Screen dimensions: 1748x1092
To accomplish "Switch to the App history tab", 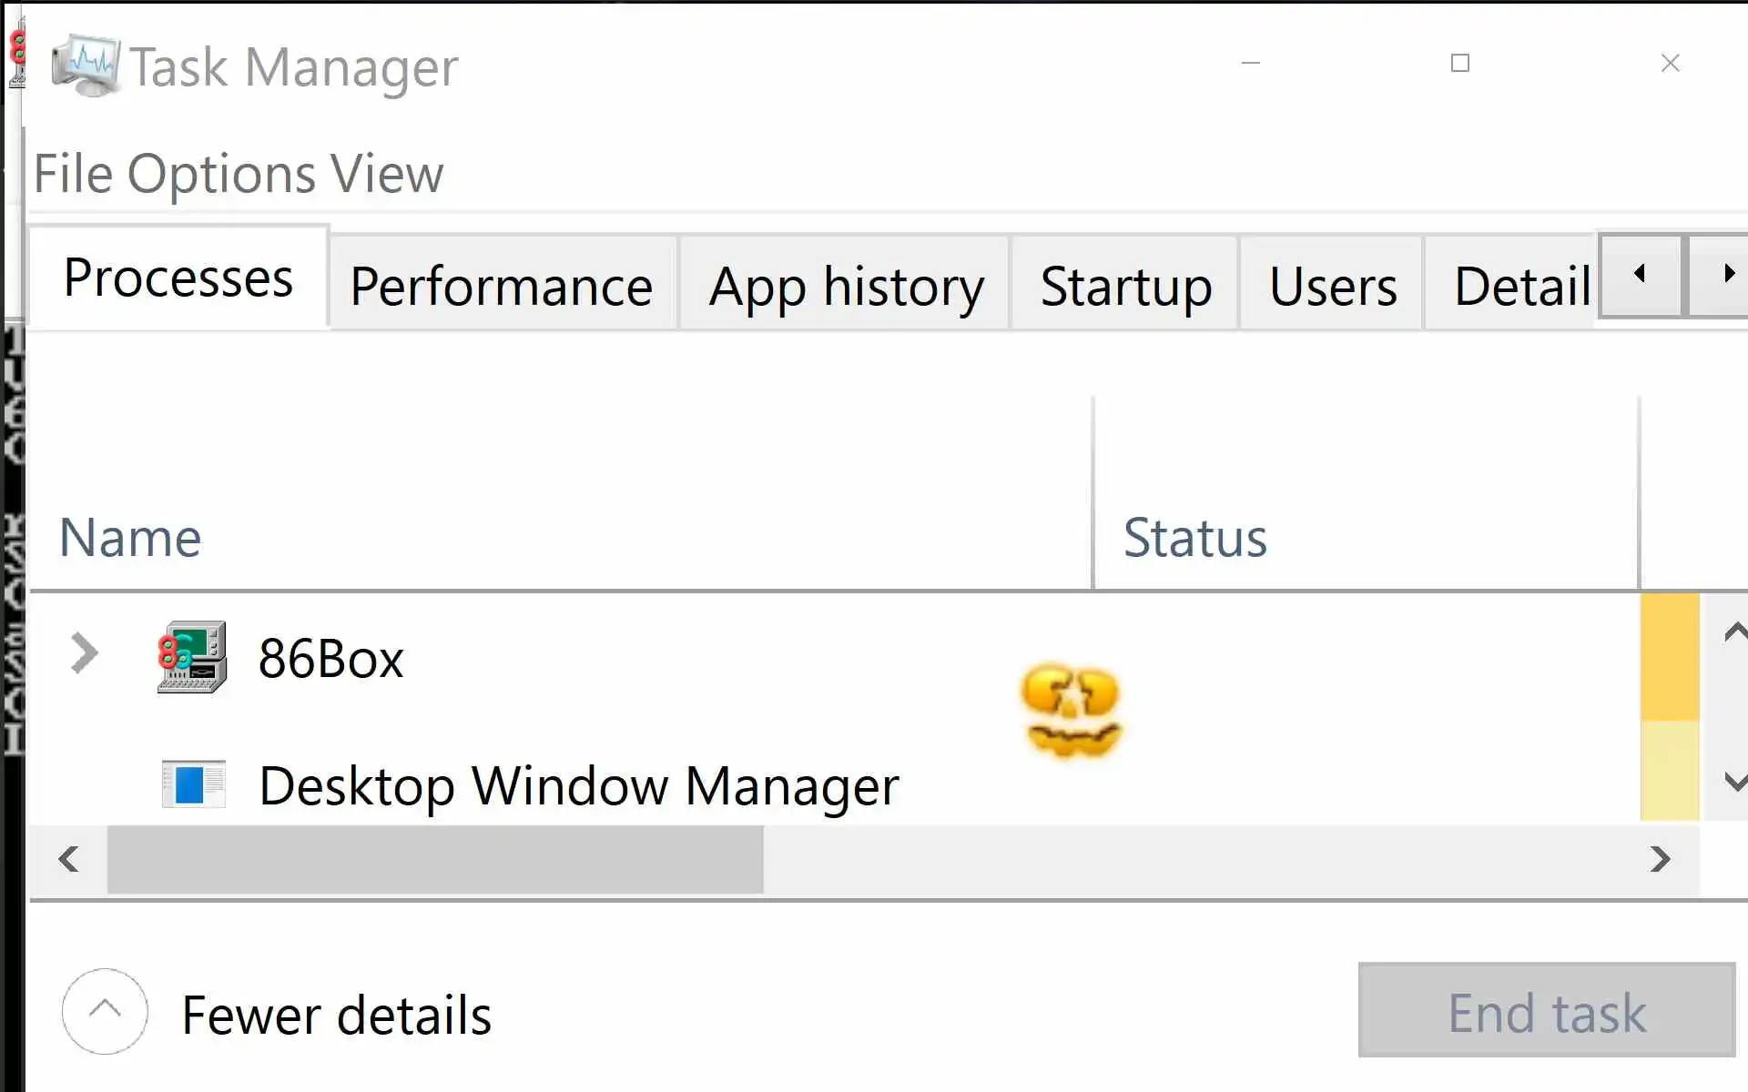I will [x=846, y=287].
